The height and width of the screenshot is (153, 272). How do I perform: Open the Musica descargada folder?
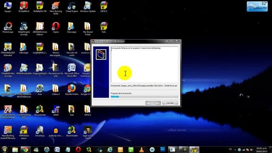tap(56, 50)
